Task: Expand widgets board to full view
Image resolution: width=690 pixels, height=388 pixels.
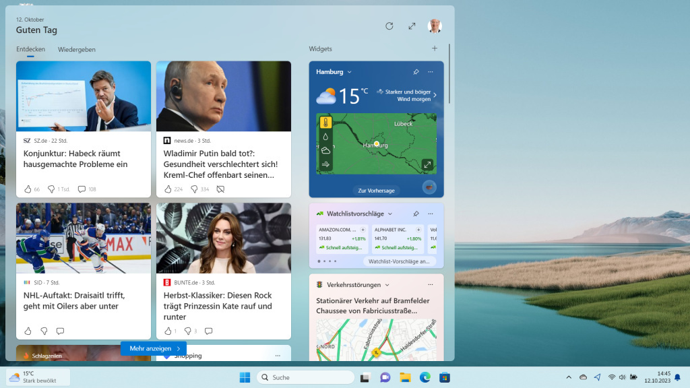Action: (x=412, y=26)
